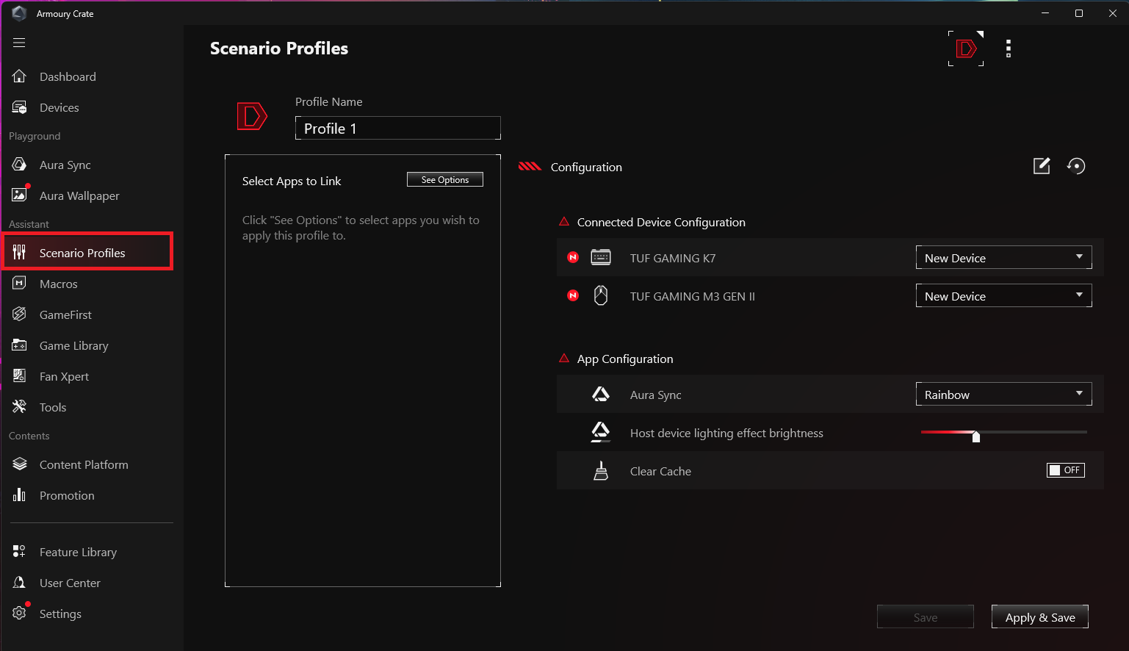Open Settings gear icon
This screenshot has height=651, width=1129.
point(20,614)
